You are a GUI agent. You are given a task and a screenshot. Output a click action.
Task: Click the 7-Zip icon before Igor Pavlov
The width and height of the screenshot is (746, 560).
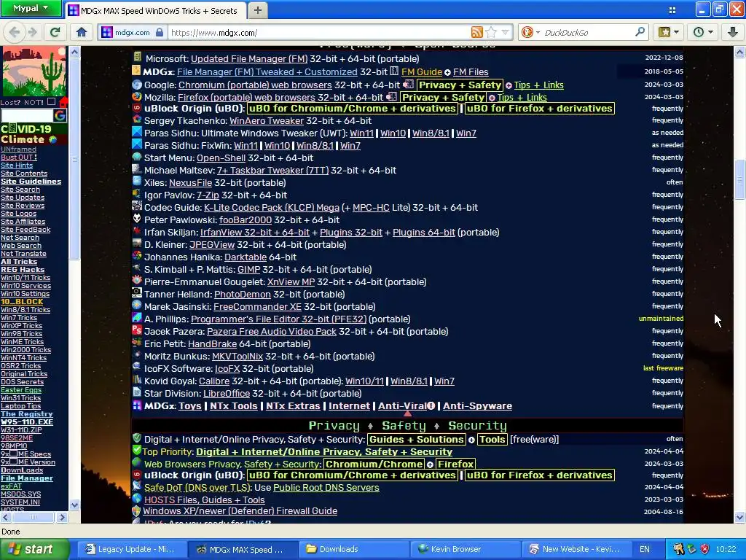click(137, 194)
